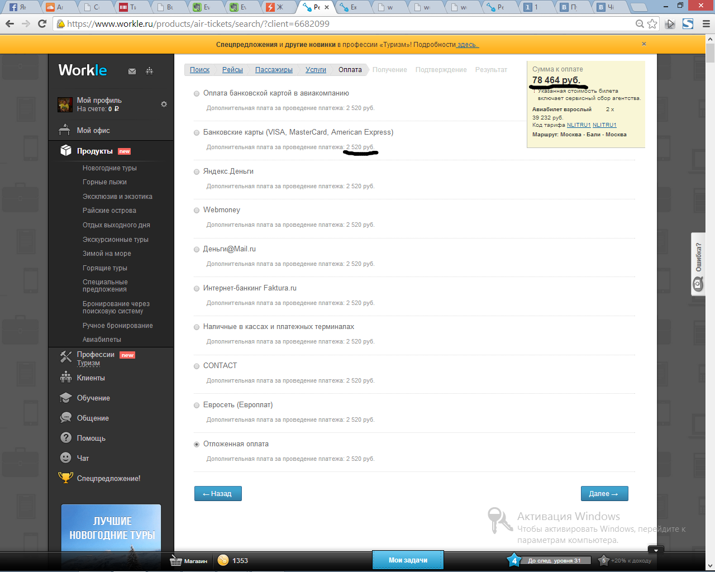Expand the bottom bar arrow toggle
Image resolution: width=715 pixels, height=572 pixels.
tap(656, 550)
